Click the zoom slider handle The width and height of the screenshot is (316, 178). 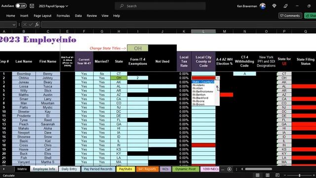300,176
